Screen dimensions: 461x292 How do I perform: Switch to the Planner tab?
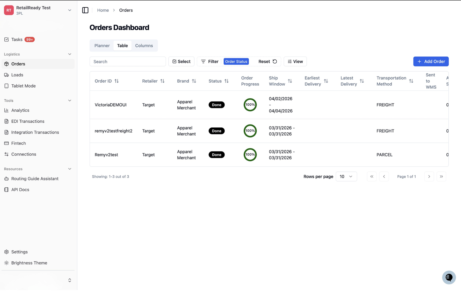tap(102, 46)
